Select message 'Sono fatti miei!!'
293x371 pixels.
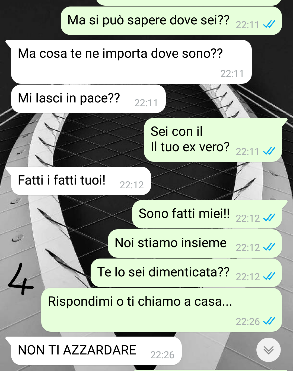click(x=207, y=214)
